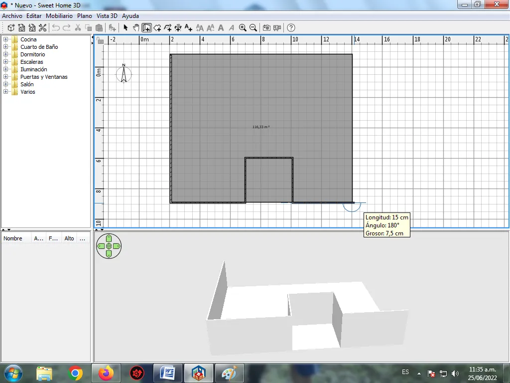Select the Dormitorio folder label

32,54
